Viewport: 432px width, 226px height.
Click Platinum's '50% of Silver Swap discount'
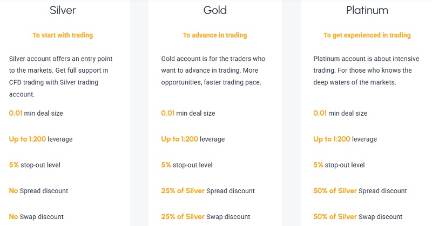tap(358, 217)
